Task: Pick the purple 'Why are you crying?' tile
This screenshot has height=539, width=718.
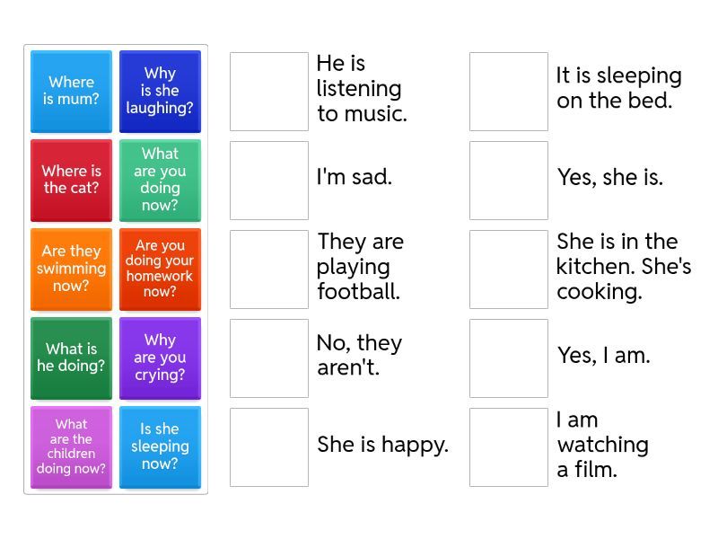Action: 160,358
